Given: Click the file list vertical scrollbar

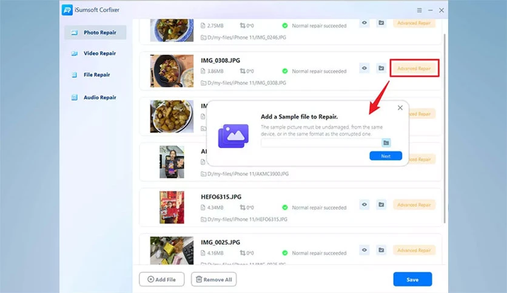Looking at the screenshot, I should [445, 128].
